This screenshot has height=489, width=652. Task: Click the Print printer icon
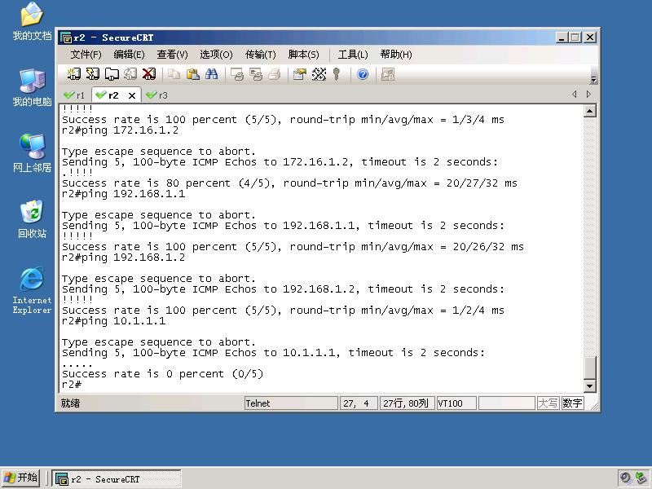pos(275,74)
